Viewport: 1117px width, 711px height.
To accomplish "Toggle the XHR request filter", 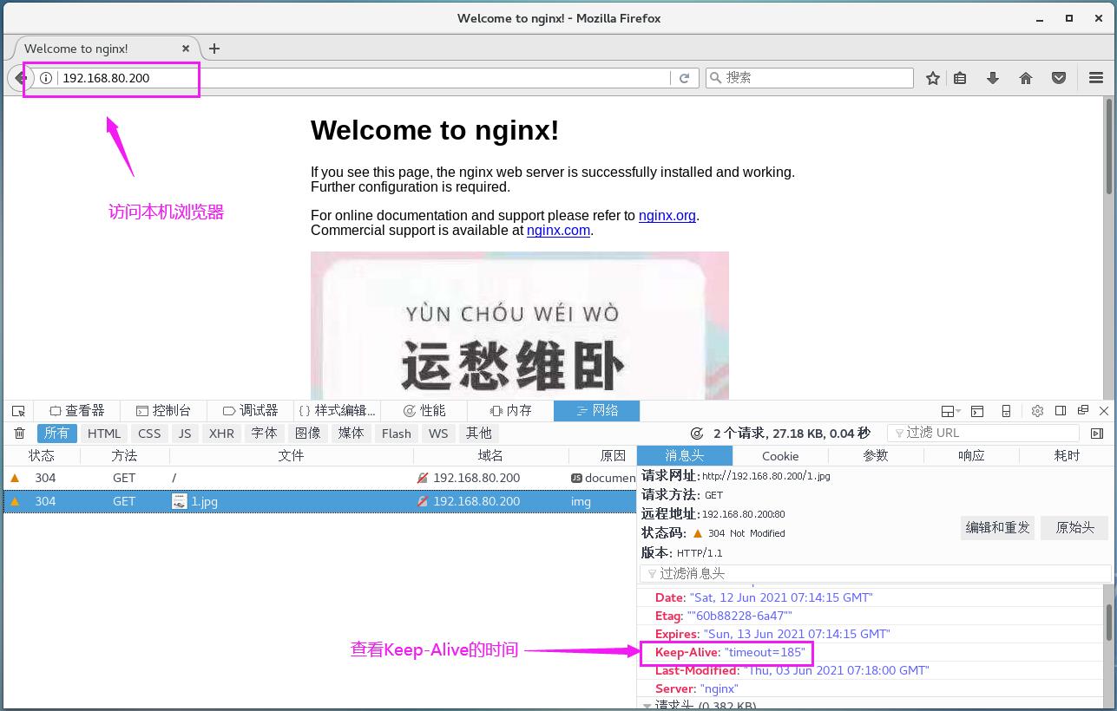I will (x=221, y=433).
